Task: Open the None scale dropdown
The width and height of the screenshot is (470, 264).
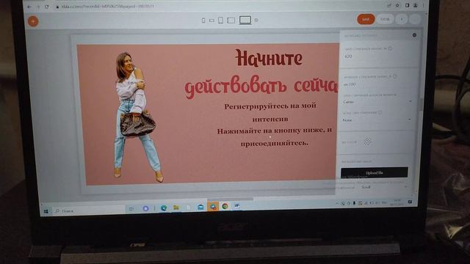Action: pos(377,120)
